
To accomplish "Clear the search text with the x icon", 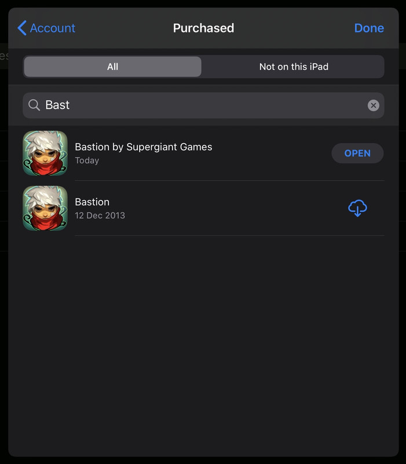I will click(x=374, y=106).
